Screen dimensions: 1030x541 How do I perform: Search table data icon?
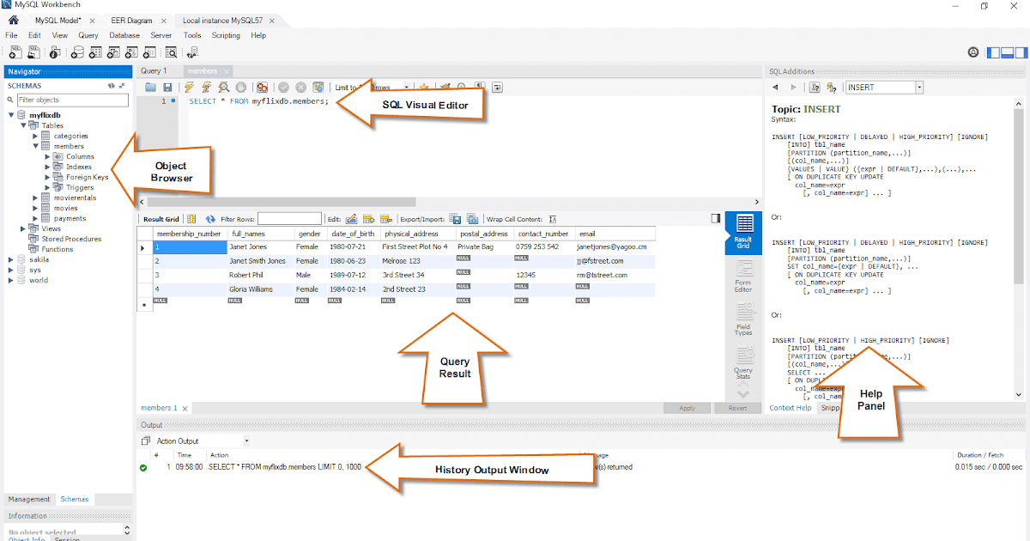pyautogui.click(x=171, y=52)
